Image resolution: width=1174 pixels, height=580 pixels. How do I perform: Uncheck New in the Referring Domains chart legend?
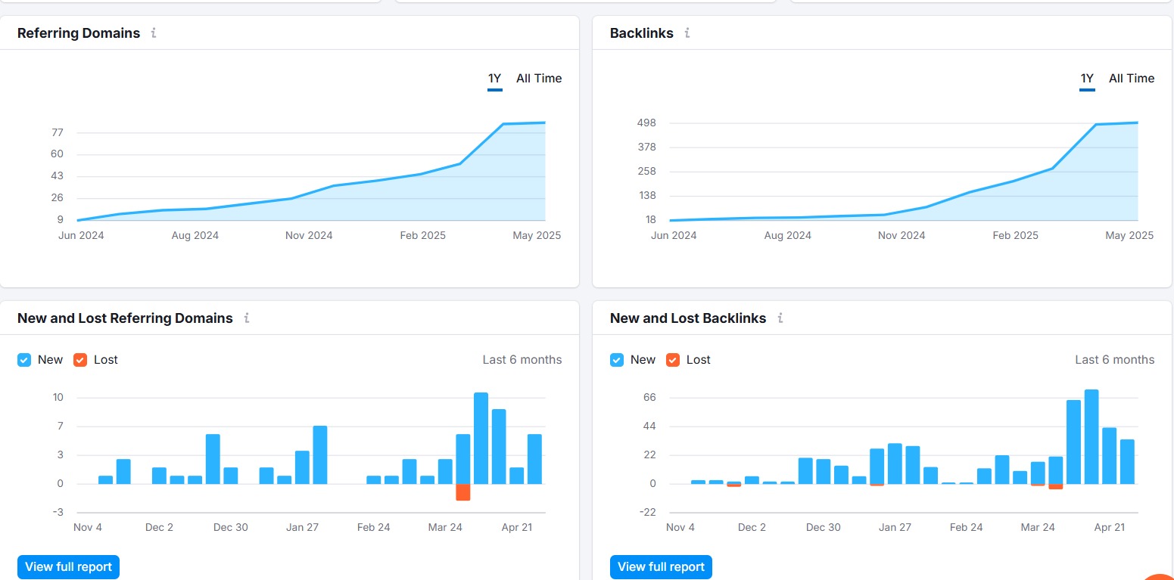[24, 360]
